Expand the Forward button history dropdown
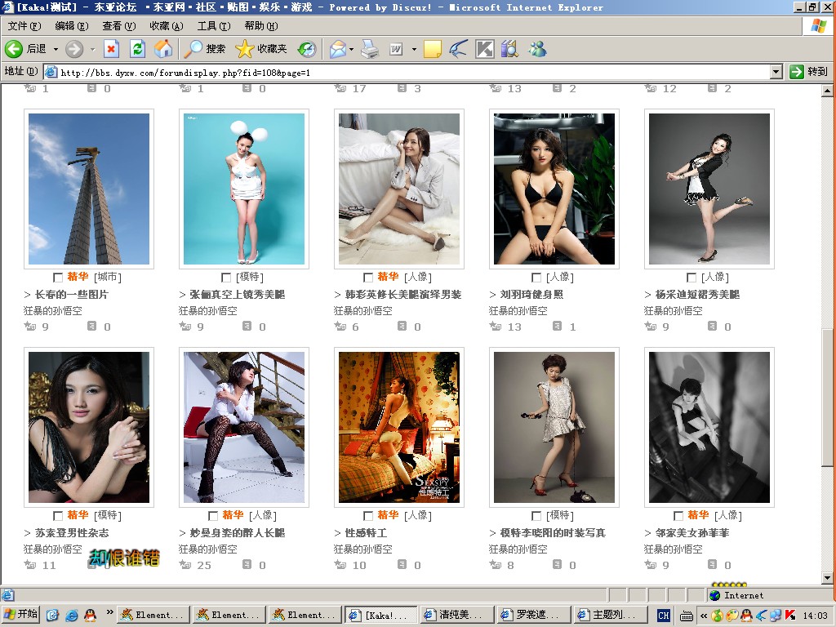Screen dimensions: 836x627 tap(92, 49)
